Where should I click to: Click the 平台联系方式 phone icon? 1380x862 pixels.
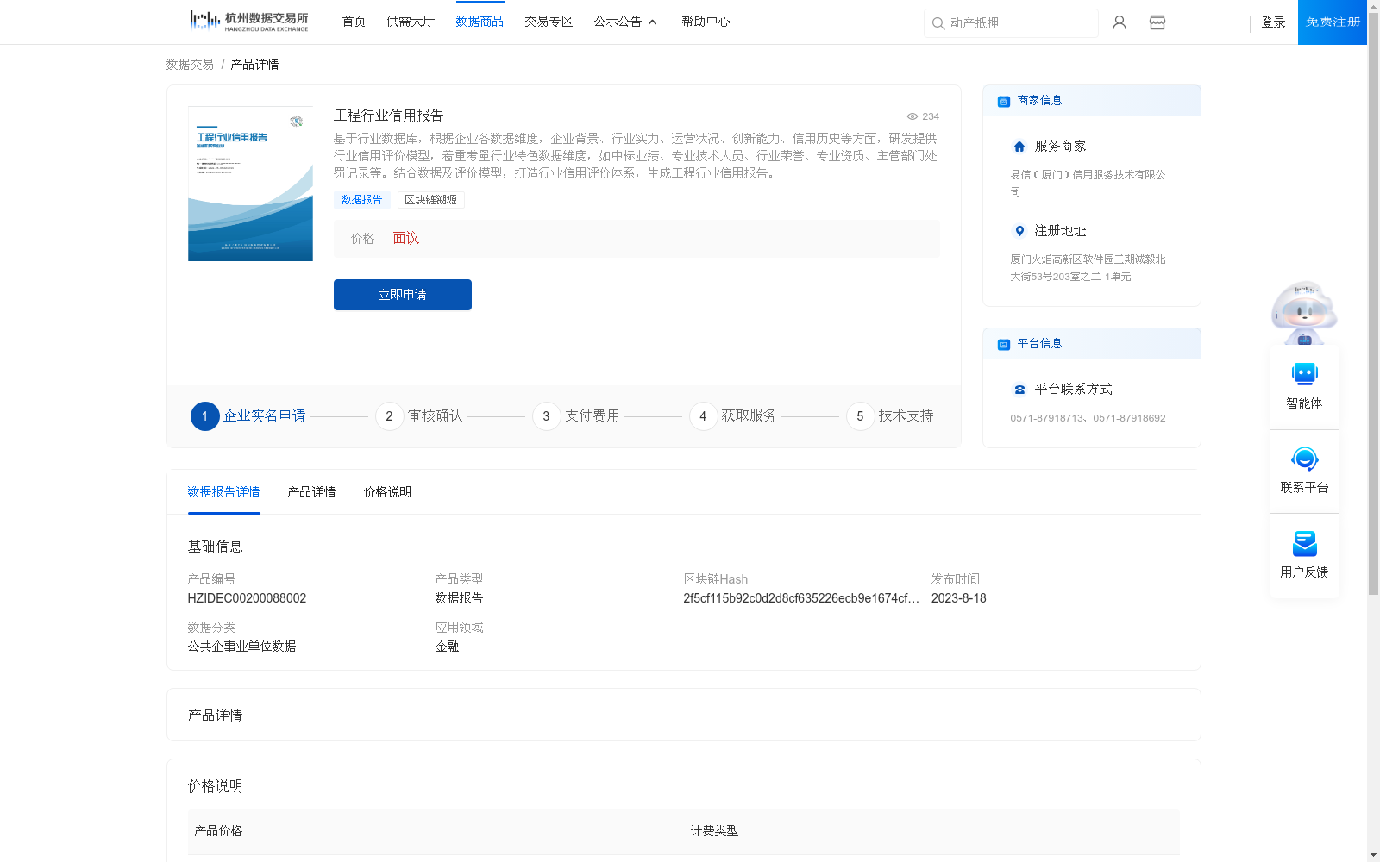point(1019,390)
